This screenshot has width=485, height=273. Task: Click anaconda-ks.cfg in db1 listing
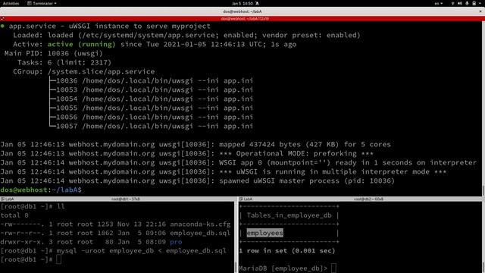coord(200,224)
